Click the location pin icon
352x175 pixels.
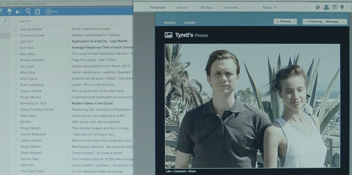point(342,7)
